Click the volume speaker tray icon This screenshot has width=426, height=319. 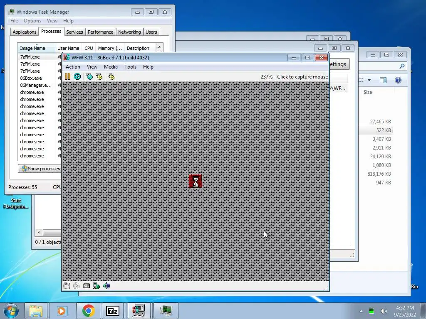pyautogui.click(x=384, y=311)
